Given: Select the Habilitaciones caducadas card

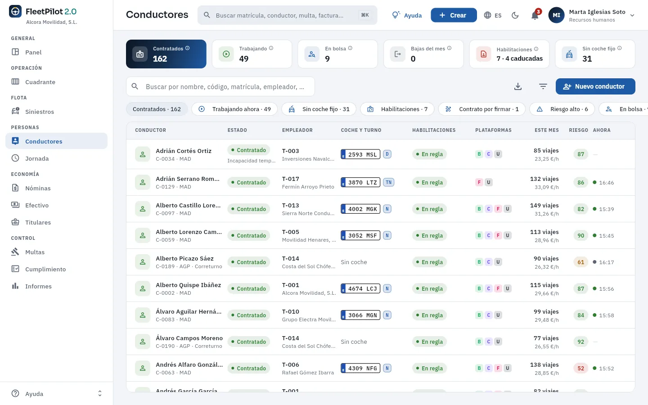Looking at the screenshot, I should click(x=509, y=54).
